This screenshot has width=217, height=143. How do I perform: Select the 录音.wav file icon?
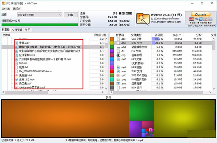17,43
